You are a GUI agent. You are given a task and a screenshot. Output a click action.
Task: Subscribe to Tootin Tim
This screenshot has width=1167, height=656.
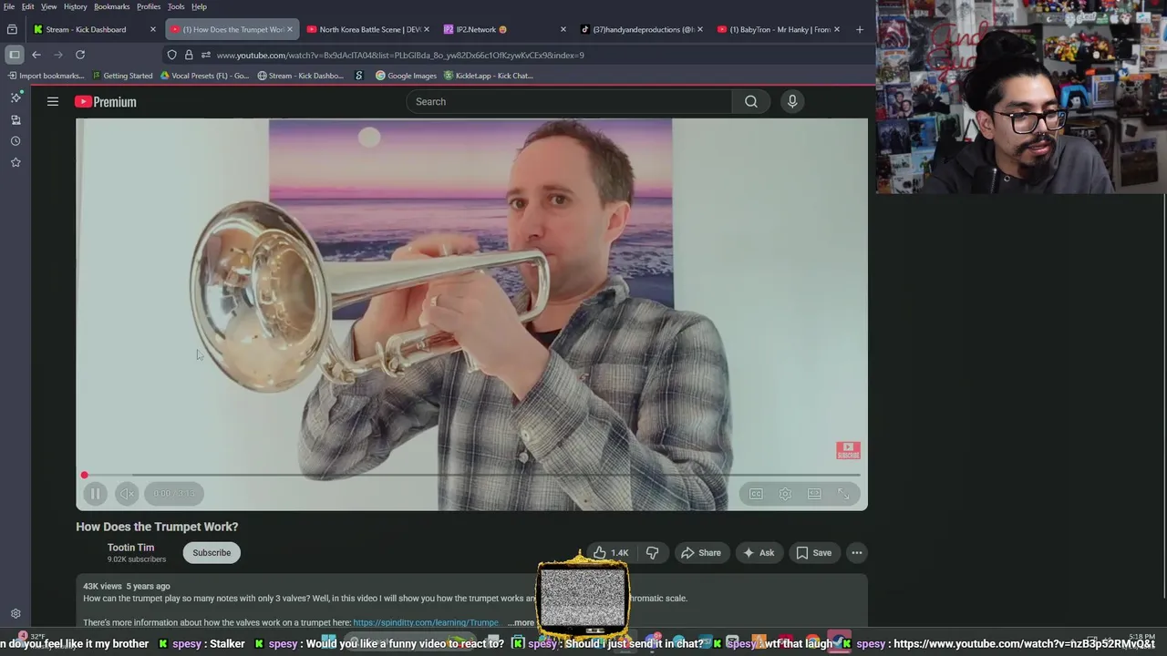212,553
